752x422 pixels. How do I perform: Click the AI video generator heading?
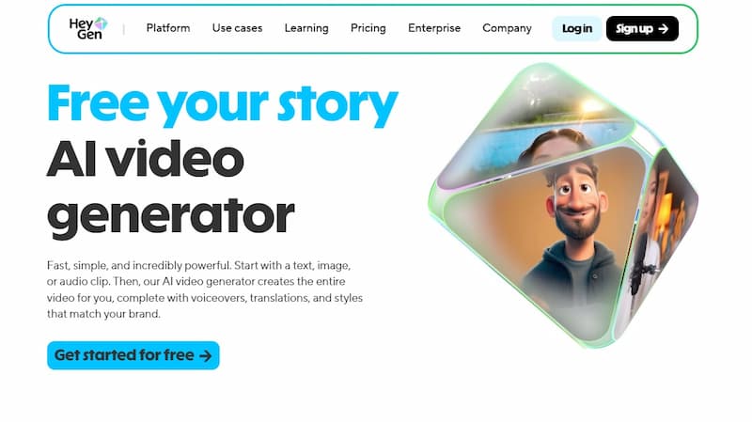(171, 188)
